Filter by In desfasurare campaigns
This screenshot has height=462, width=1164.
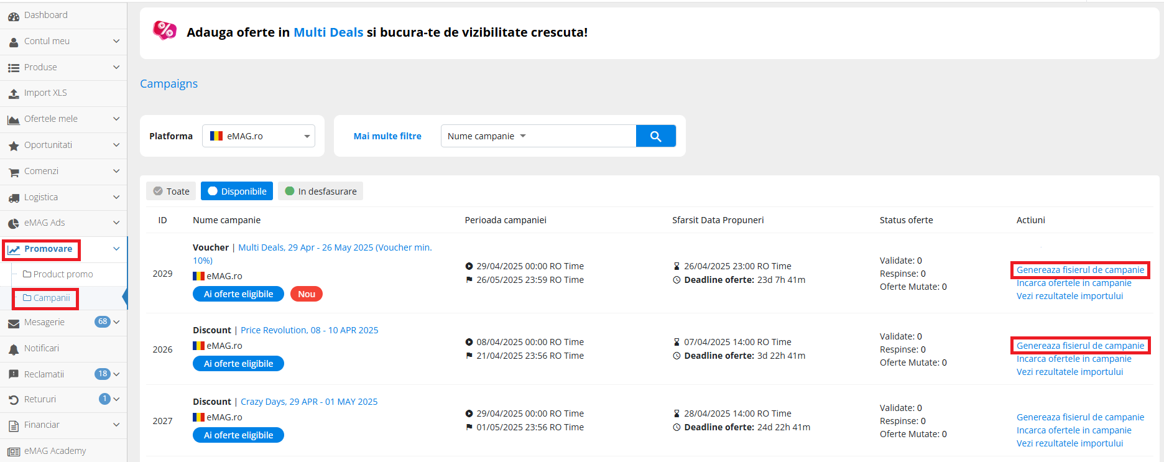320,191
